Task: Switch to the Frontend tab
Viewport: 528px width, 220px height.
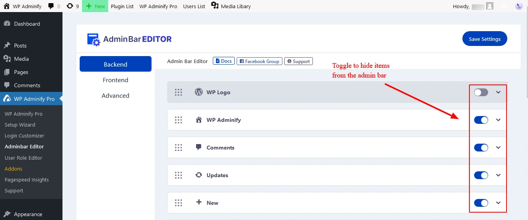Action: pyautogui.click(x=116, y=80)
